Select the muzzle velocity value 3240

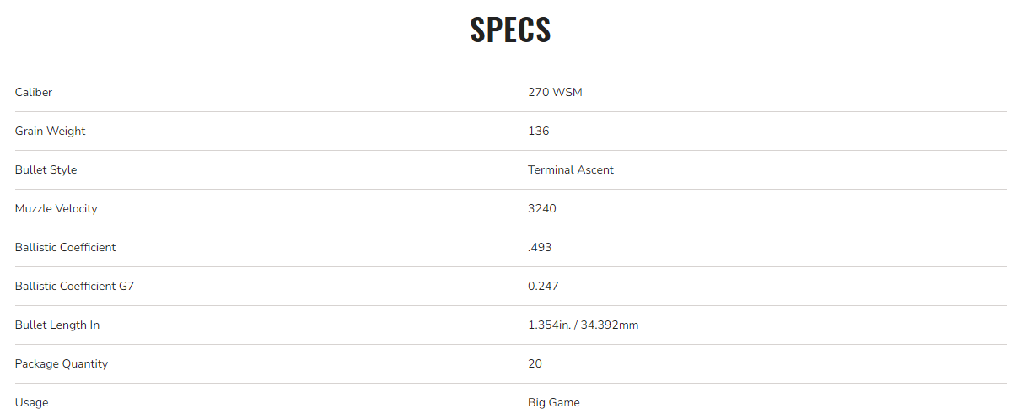541,208
